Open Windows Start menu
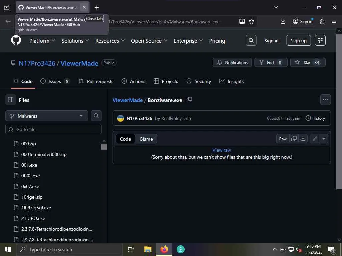Screen dimensions: 342x256 pyautogui.click(x=8, y=249)
